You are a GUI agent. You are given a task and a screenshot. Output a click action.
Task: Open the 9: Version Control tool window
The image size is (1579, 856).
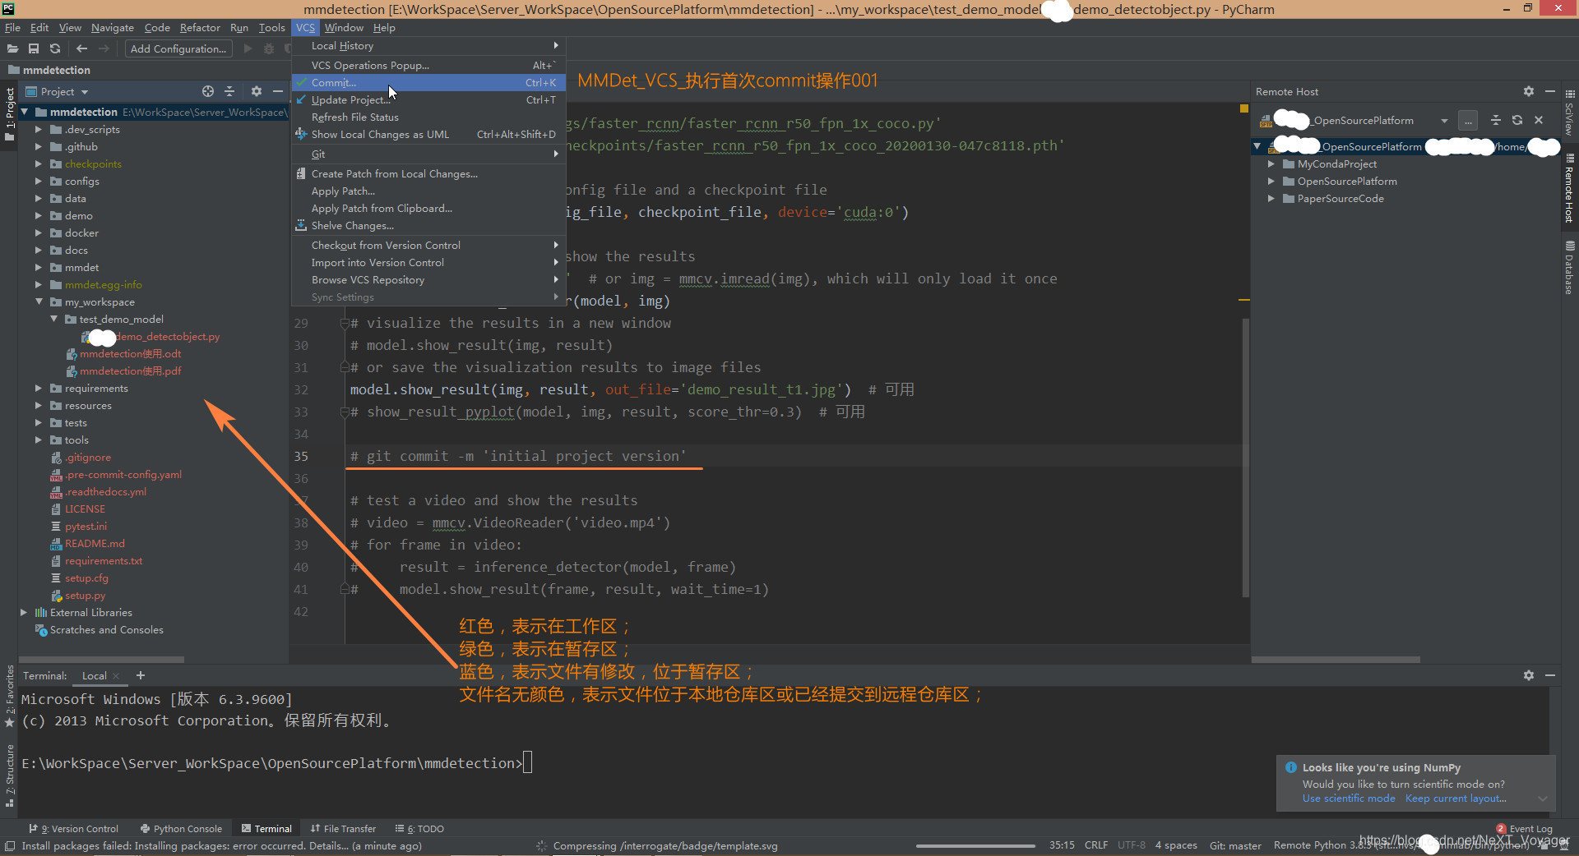[74, 828]
